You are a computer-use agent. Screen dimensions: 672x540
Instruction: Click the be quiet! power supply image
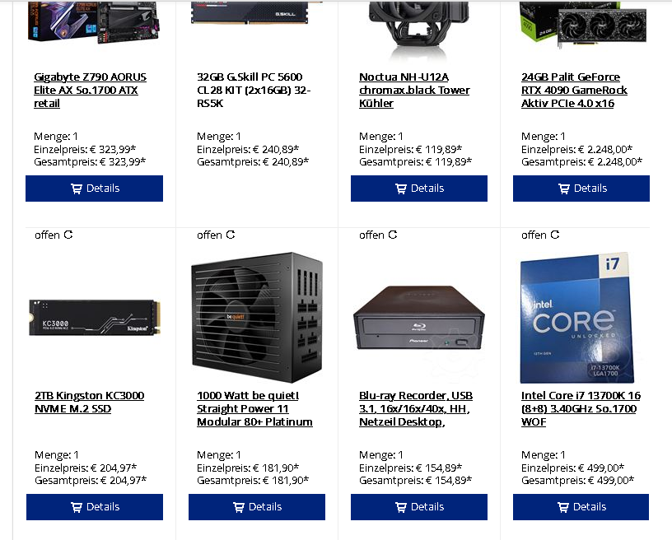point(257,317)
